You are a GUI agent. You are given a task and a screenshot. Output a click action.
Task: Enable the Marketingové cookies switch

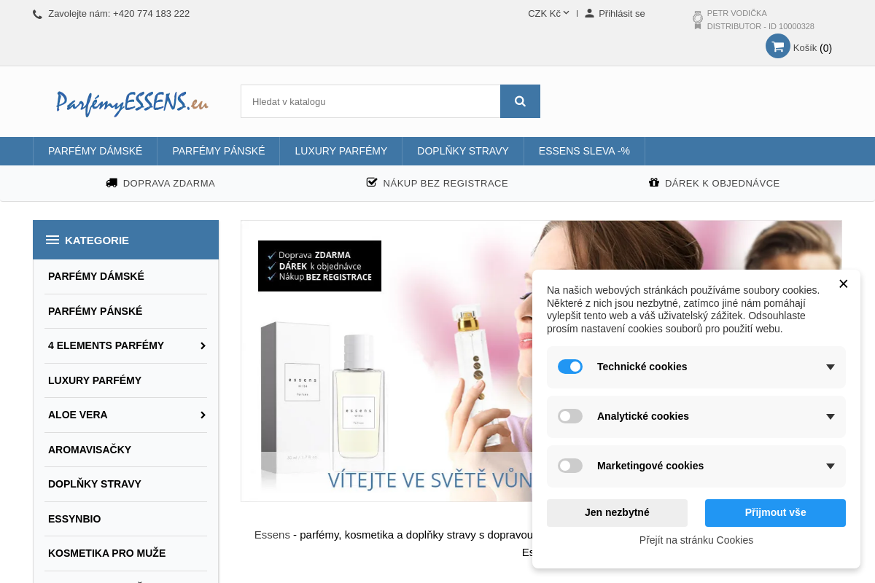[570, 466]
